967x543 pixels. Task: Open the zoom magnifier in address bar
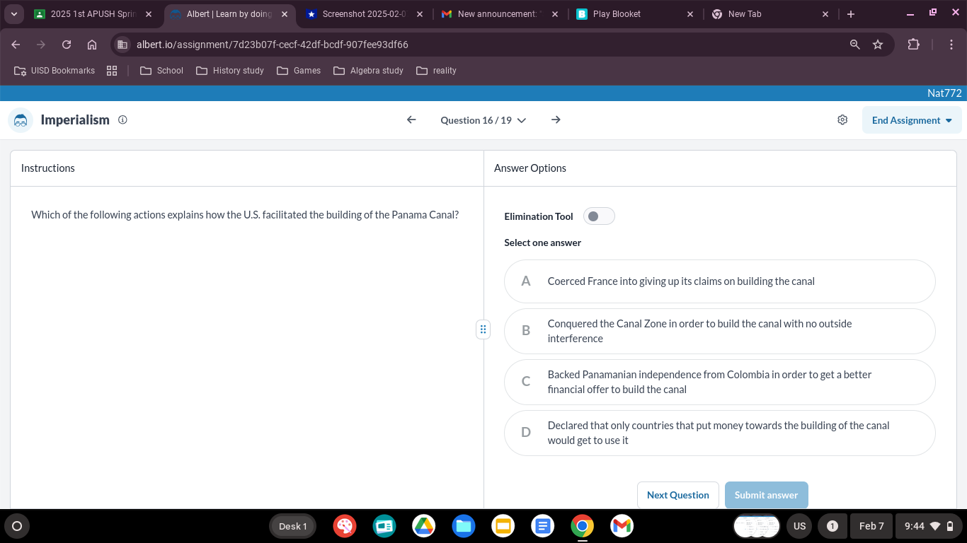(x=855, y=45)
